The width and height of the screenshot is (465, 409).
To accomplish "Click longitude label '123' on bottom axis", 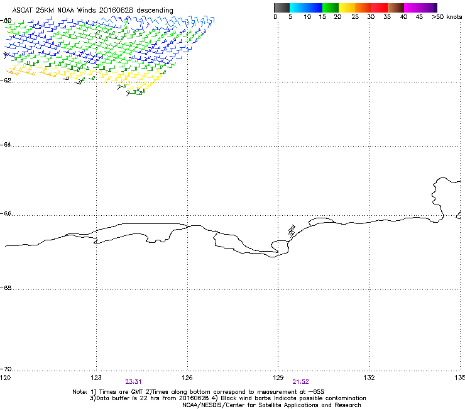I will click(x=96, y=378).
